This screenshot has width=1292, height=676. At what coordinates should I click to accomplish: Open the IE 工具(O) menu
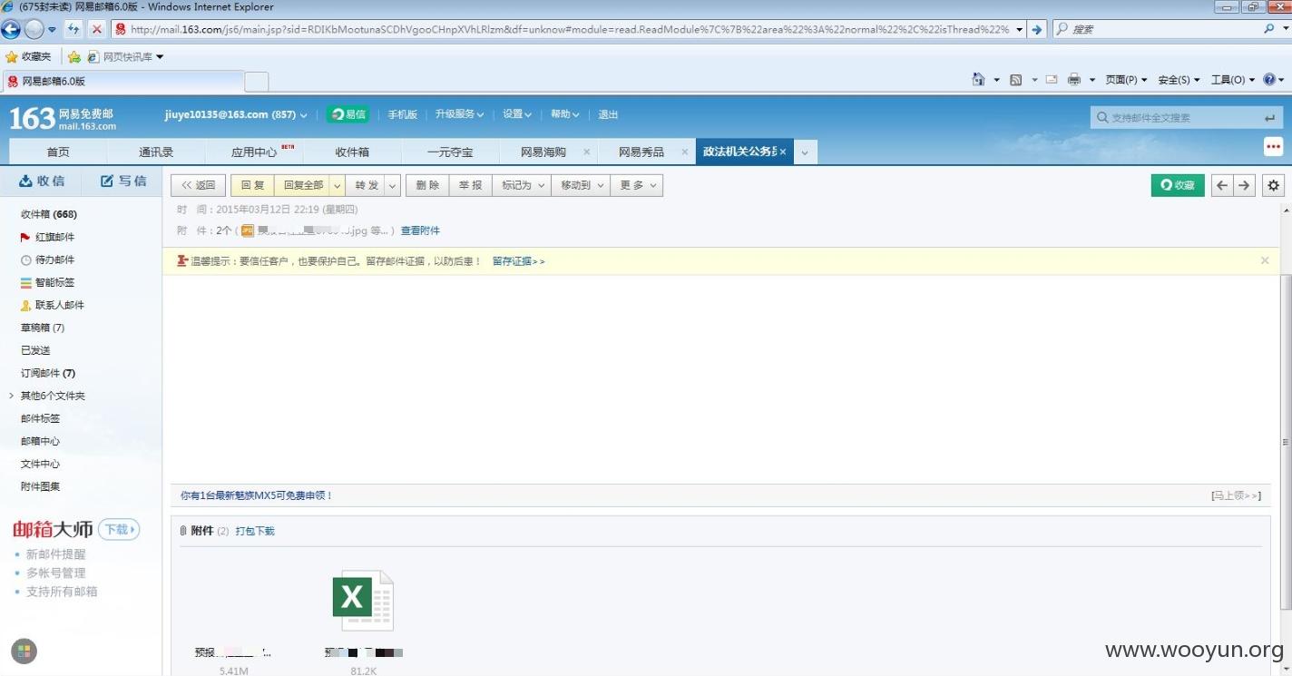point(1232,80)
